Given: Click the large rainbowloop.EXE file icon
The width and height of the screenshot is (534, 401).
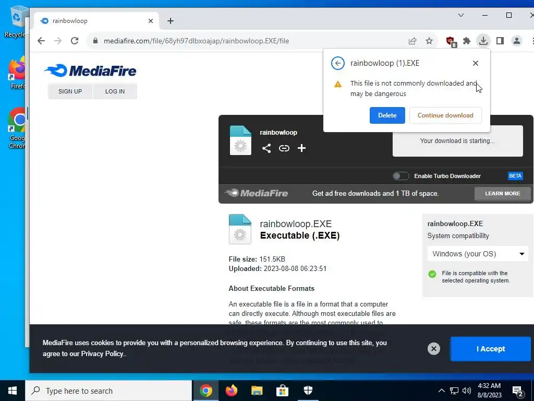Looking at the screenshot, I should (x=240, y=229).
